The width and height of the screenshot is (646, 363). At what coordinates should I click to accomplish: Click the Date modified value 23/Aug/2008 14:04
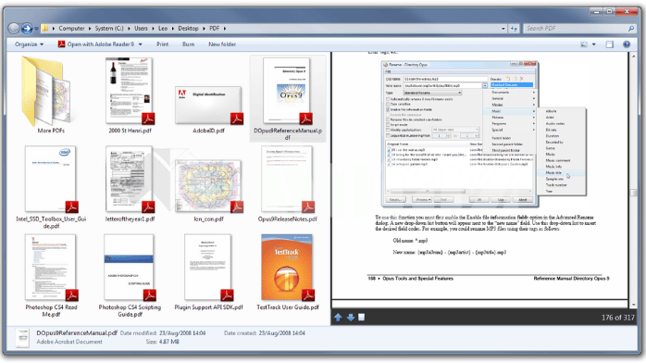pos(183,333)
